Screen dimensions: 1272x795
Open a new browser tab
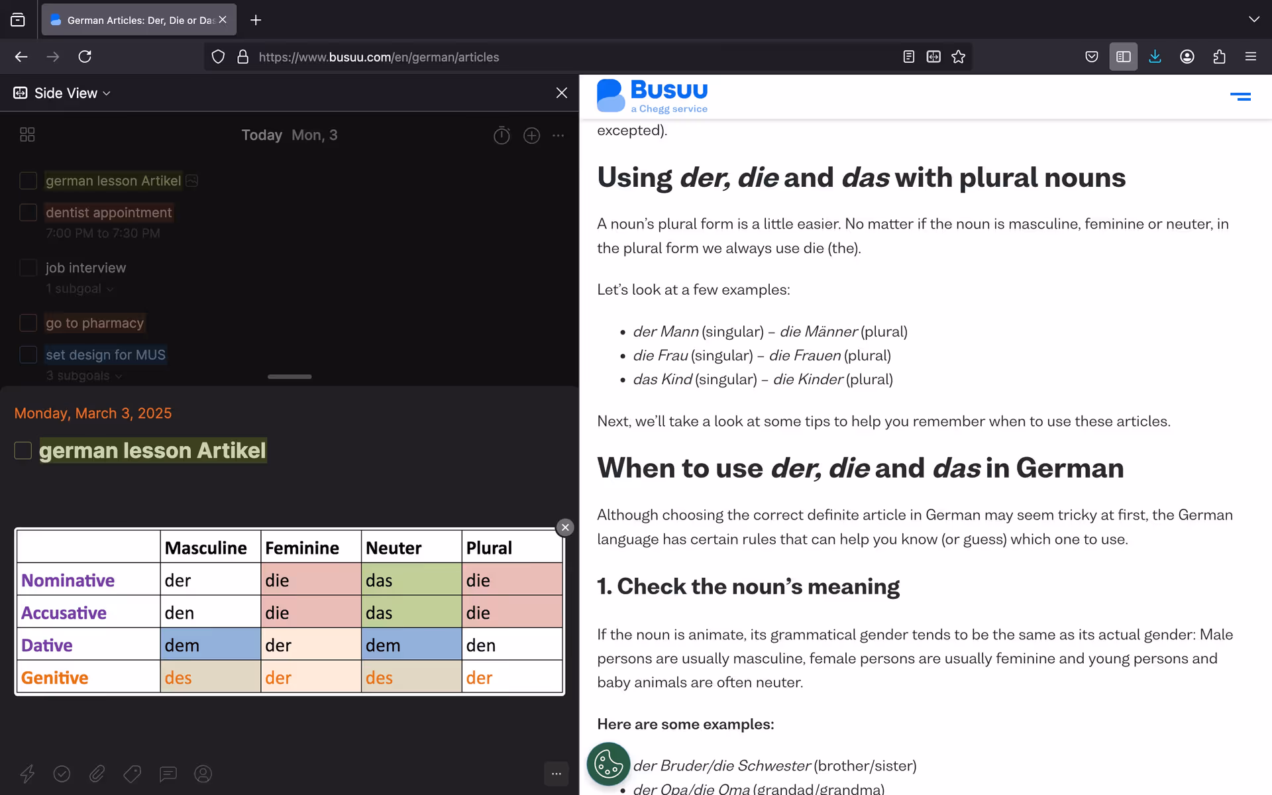coord(256,21)
